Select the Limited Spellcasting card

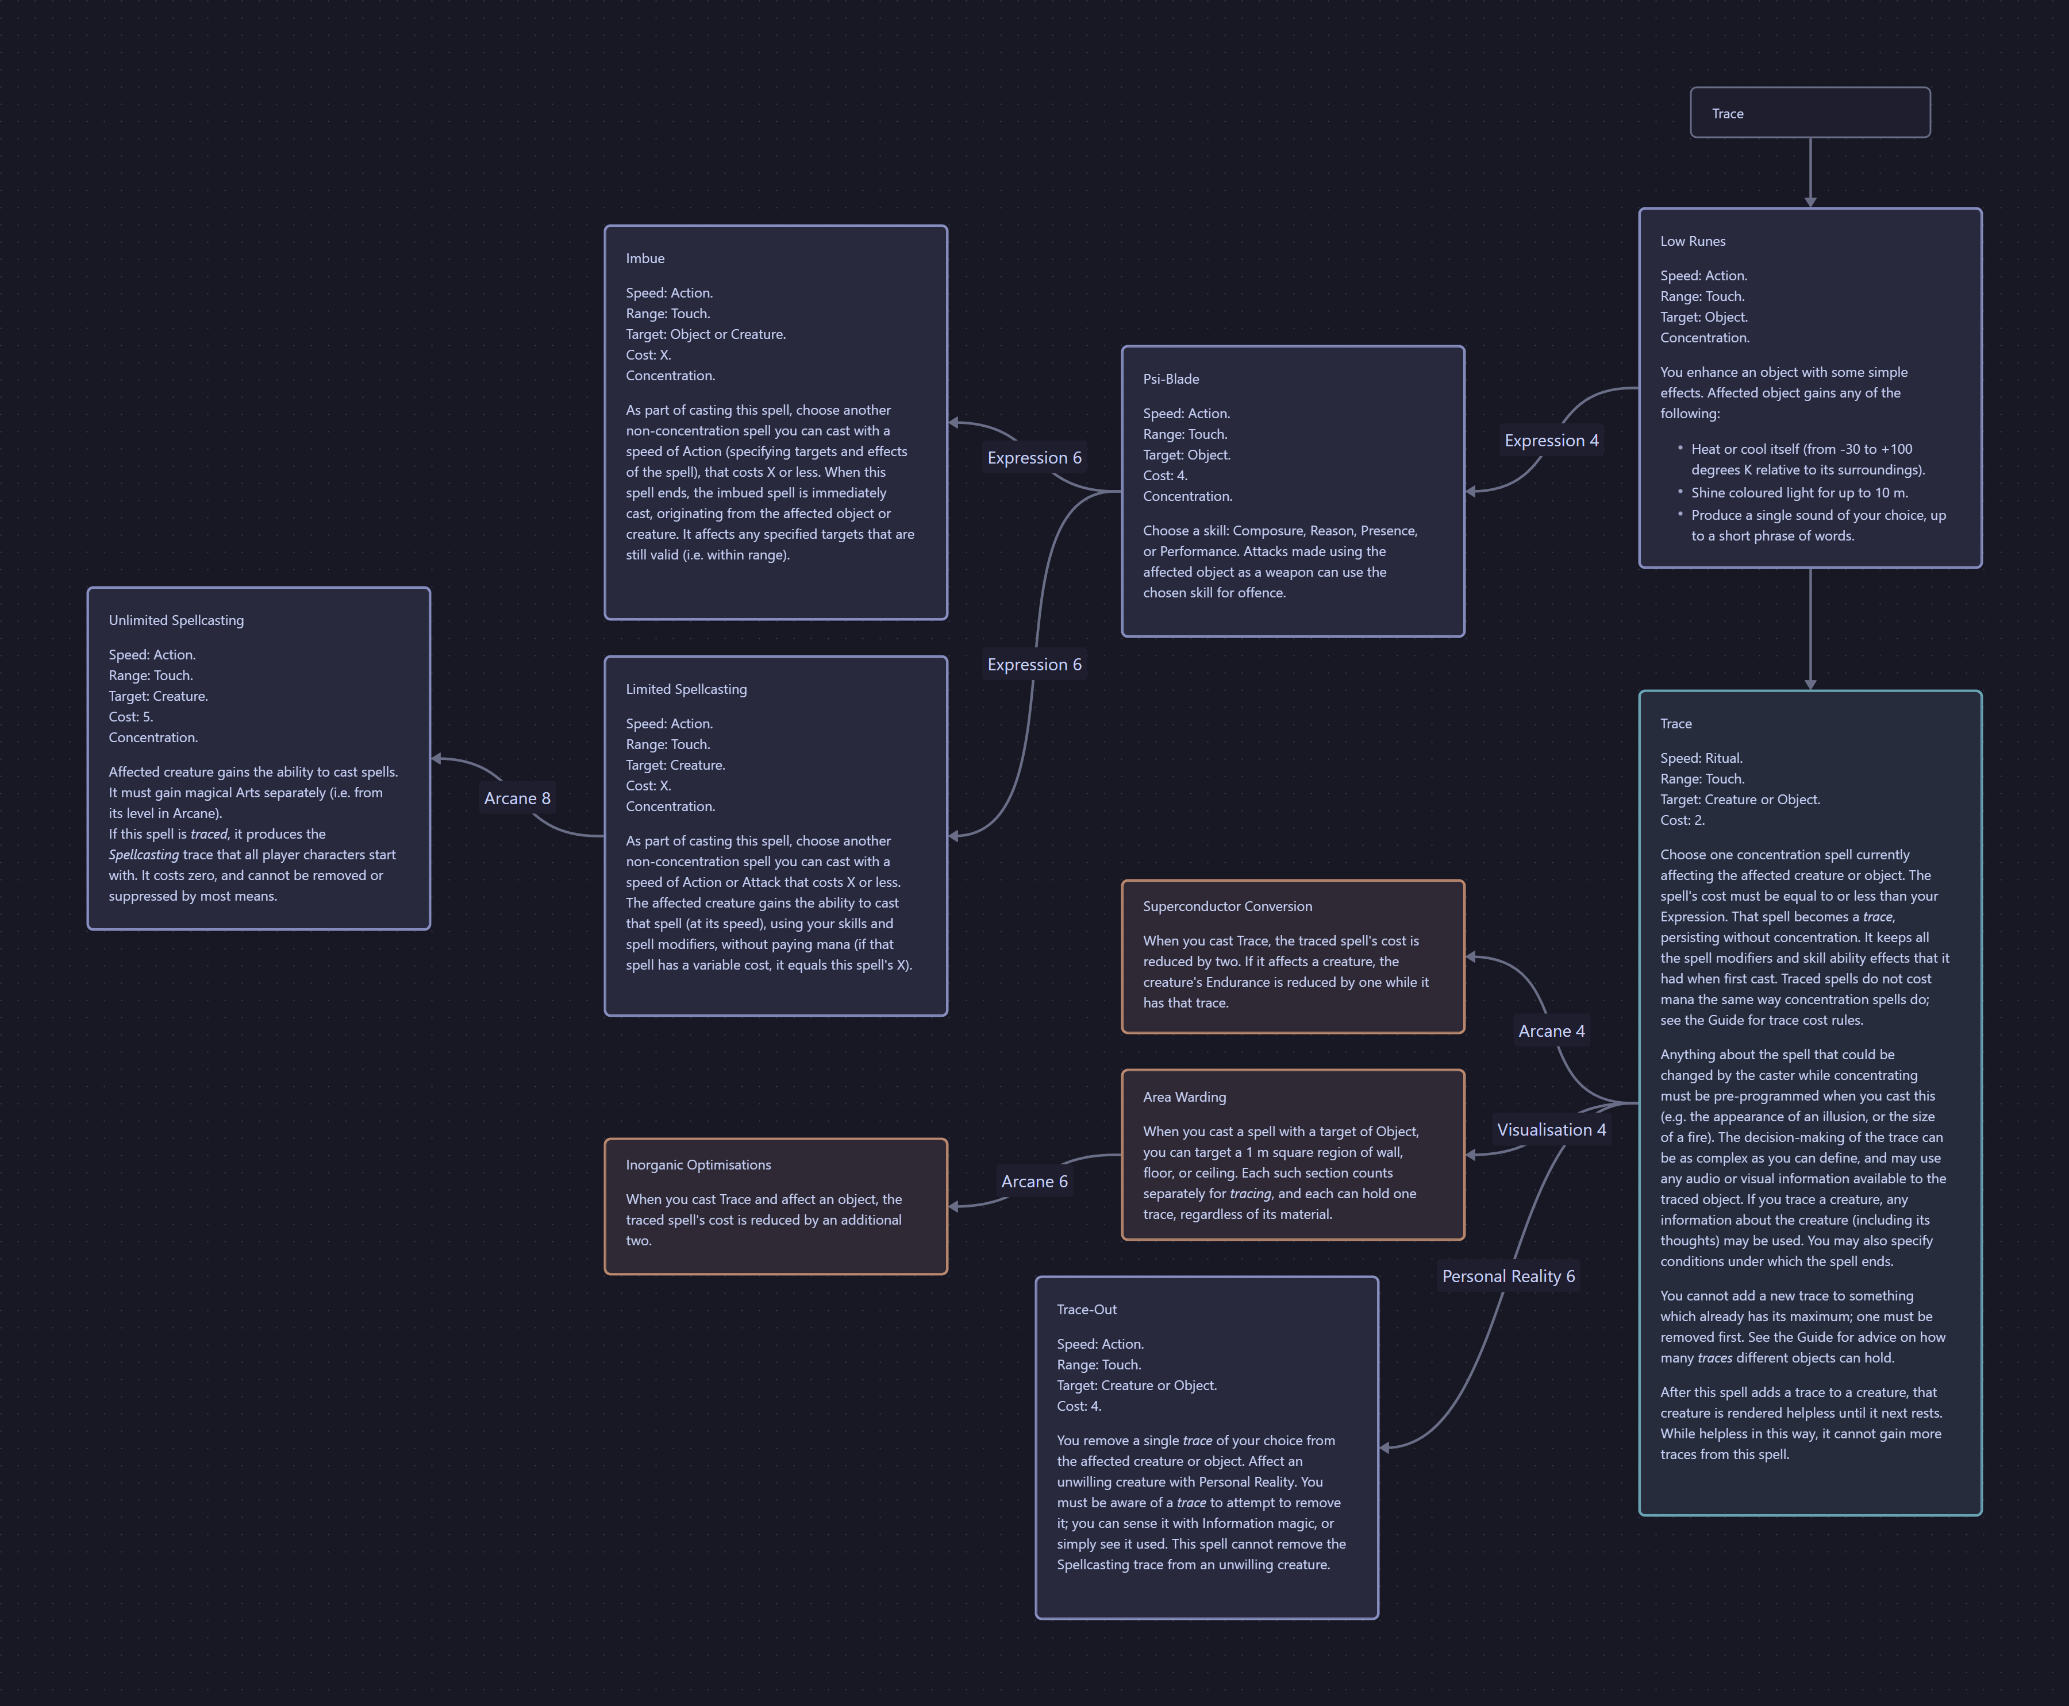point(775,835)
